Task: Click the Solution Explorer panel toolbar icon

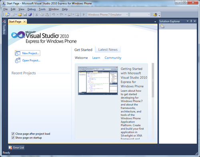Action: coord(162,26)
